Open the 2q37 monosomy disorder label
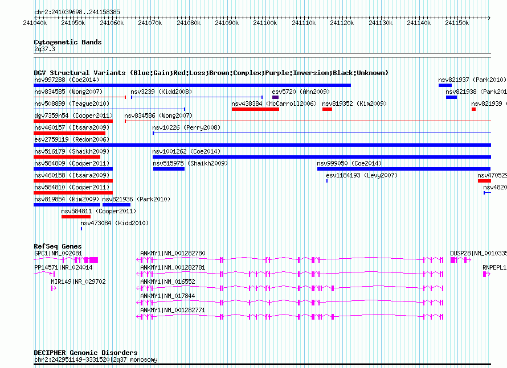This screenshot has height=368, width=507. point(96,359)
